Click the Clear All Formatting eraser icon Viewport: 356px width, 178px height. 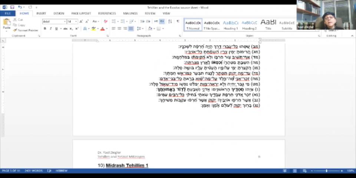click(x=106, y=22)
